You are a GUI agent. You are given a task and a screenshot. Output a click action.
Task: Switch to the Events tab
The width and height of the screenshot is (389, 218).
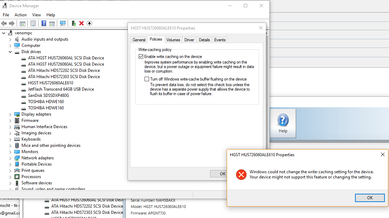click(x=220, y=40)
